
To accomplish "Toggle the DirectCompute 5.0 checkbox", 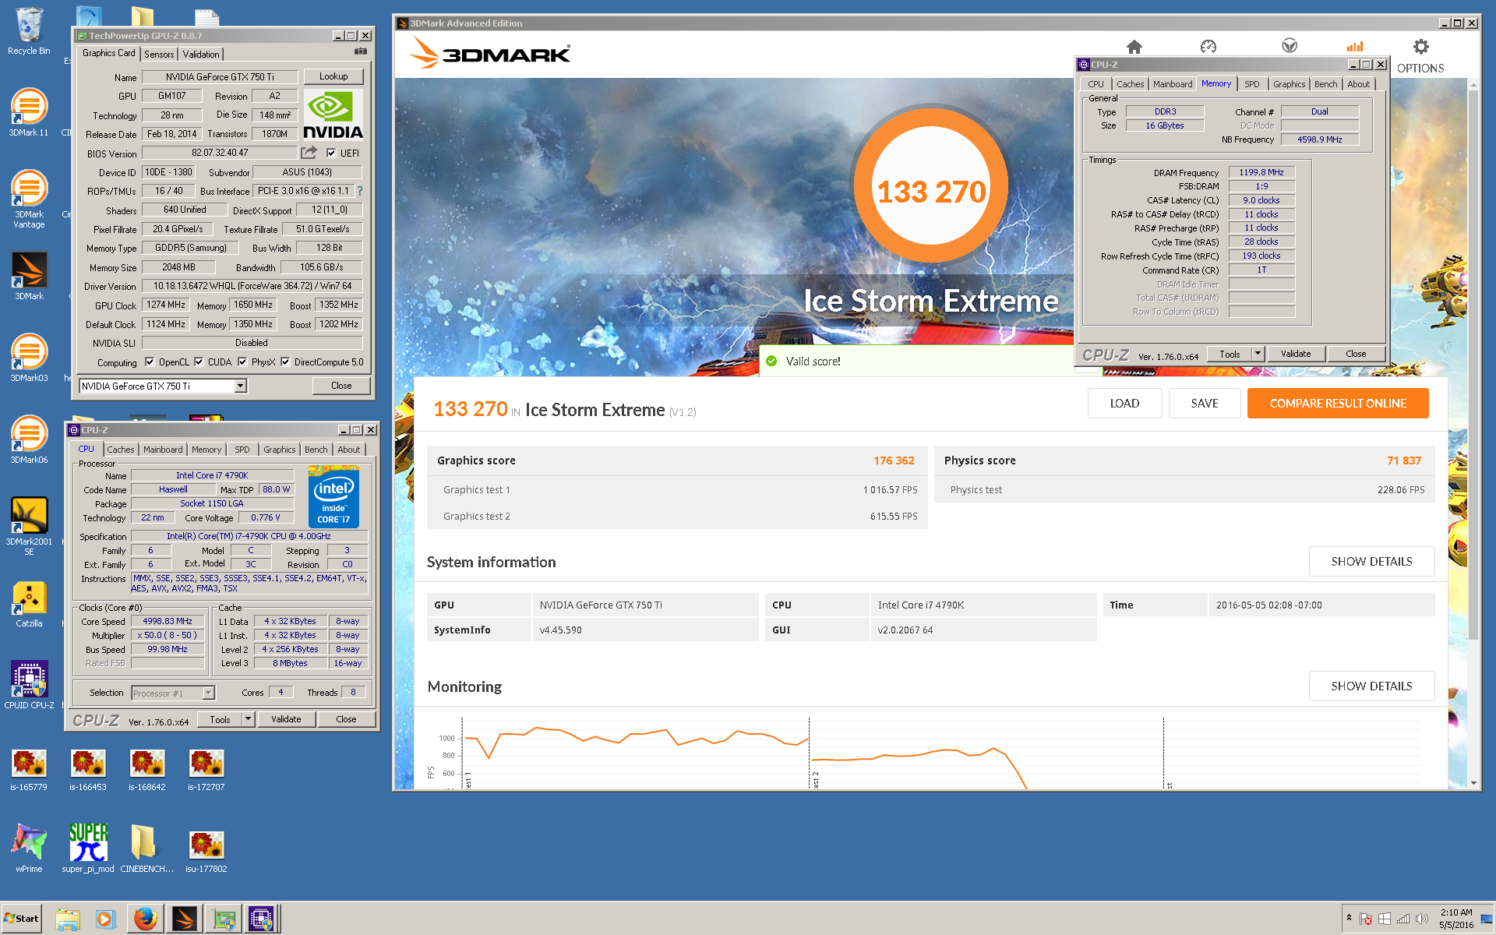I will (285, 362).
